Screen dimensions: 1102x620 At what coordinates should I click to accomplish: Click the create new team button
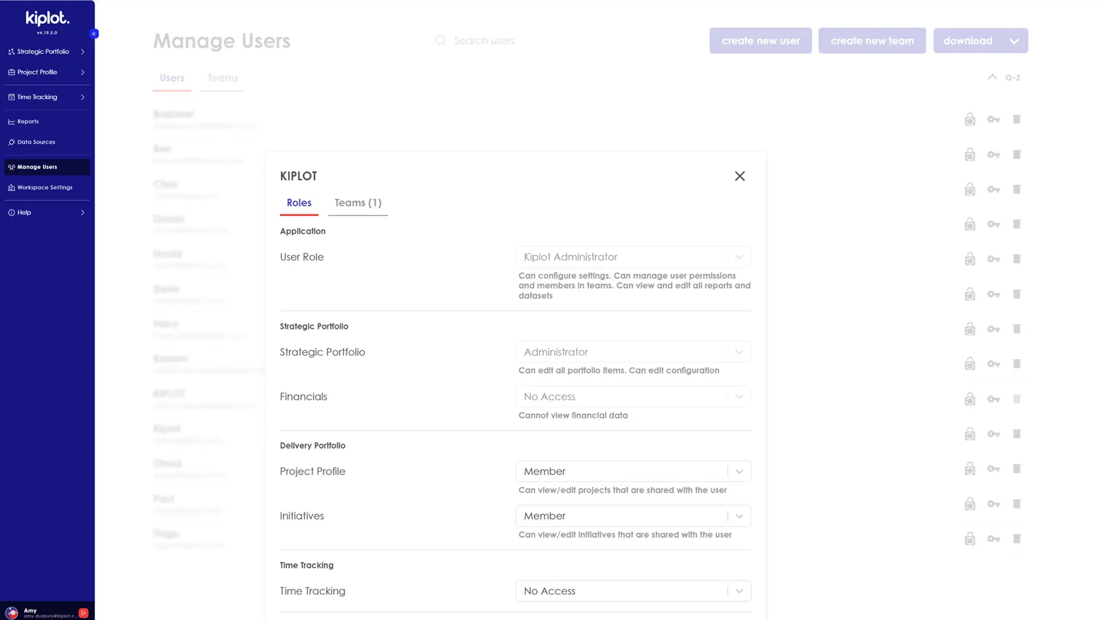pos(872,40)
